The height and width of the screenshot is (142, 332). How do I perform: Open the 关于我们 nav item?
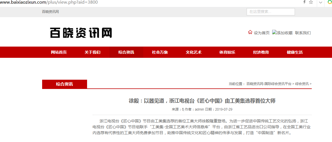pyautogui.click(x=92, y=52)
